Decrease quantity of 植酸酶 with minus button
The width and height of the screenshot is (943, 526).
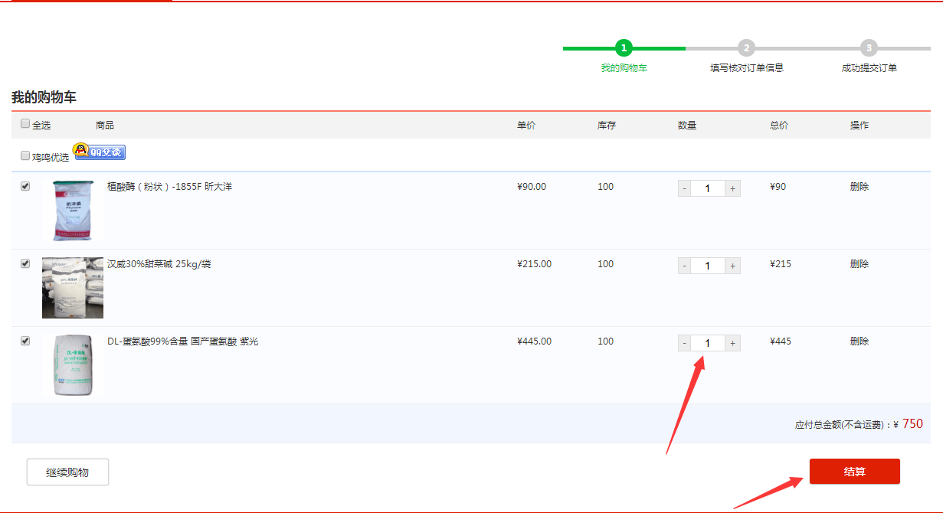[x=684, y=188]
